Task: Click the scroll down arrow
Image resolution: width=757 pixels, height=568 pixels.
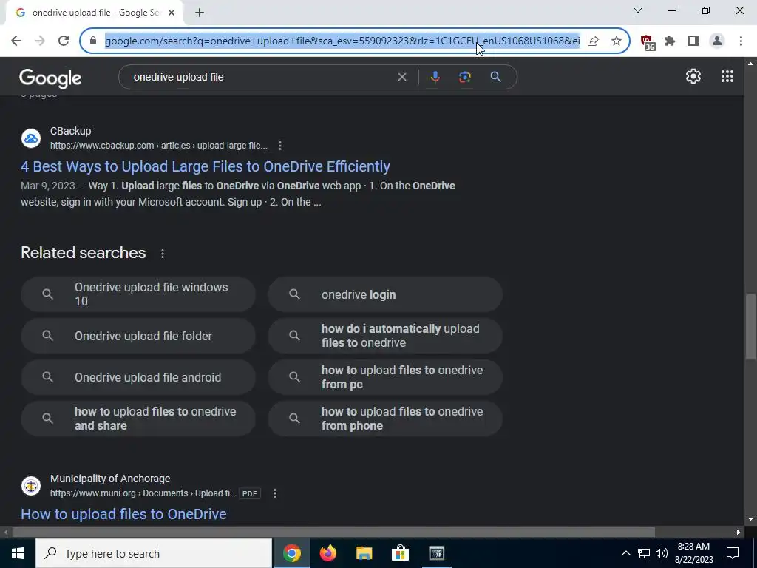Action: tap(750, 520)
